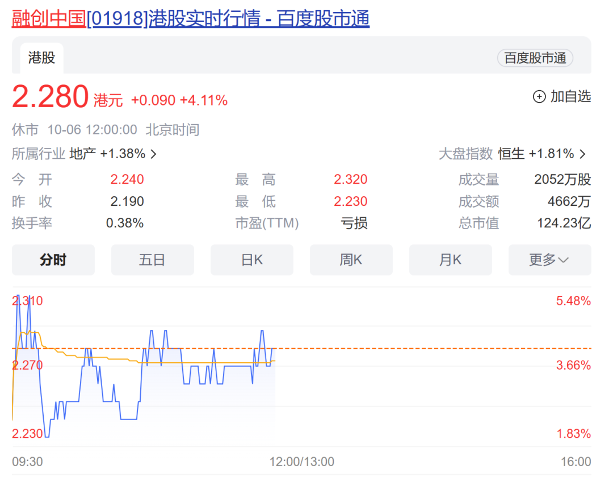Expand the 更多 dropdown

[x=549, y=260]
